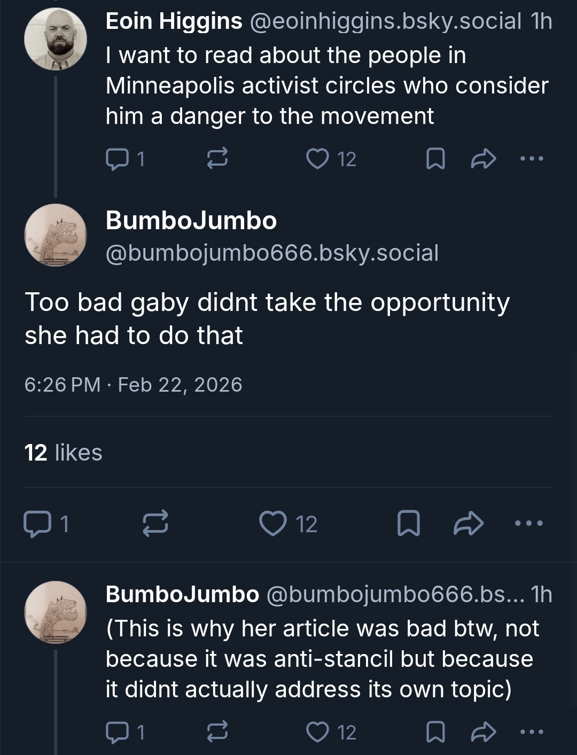Open Eoin Higgins display name link

[x=174, y=21]
